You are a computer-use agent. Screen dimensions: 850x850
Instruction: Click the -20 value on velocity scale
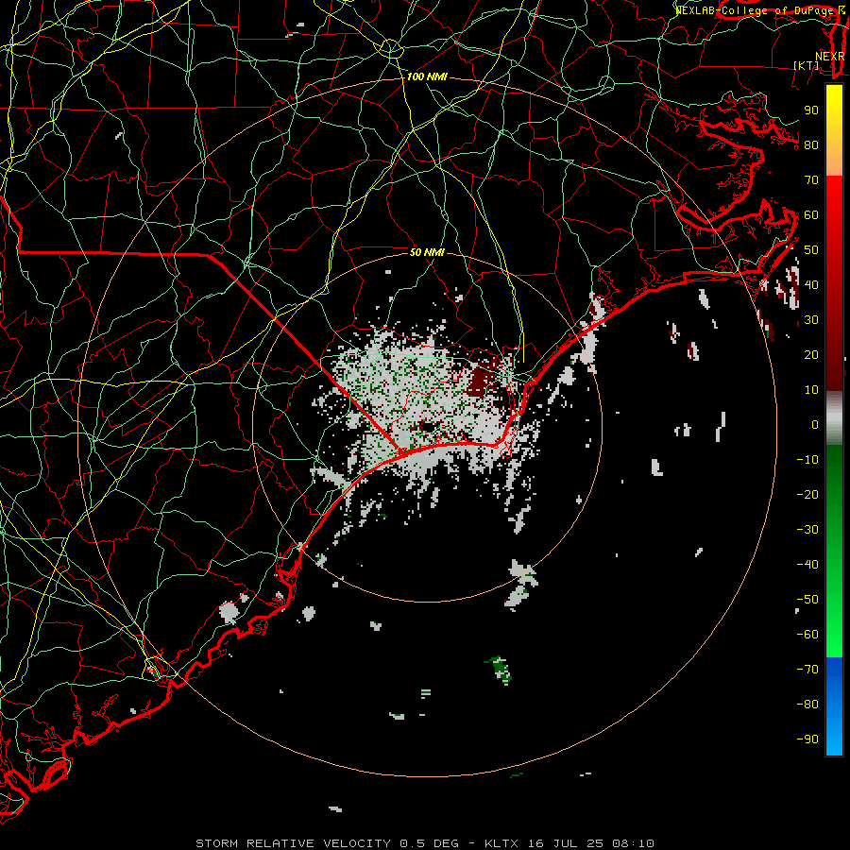[807, 495]
